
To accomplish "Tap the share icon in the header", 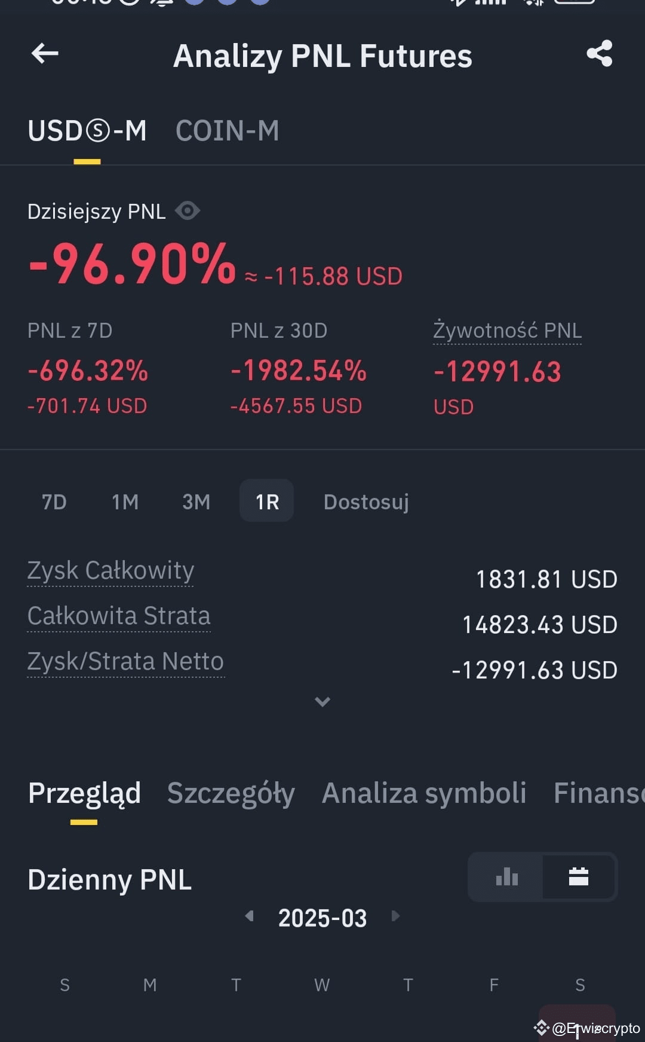I will (x=600, y=53).
